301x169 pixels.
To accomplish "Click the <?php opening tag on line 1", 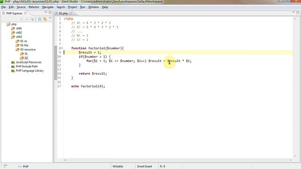I will tap(69, 19).
